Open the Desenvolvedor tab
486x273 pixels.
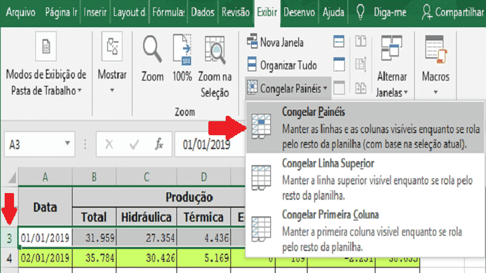pyautogui.click(x=299, y=13)
